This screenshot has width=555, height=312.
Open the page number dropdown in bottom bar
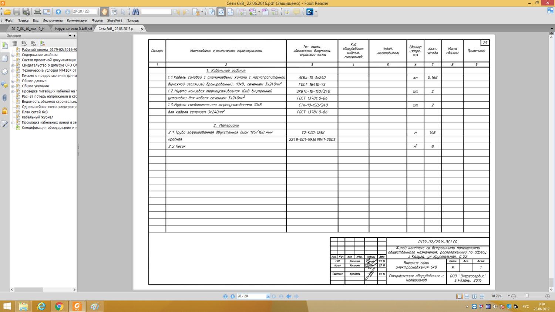click(x=268, y=296)
